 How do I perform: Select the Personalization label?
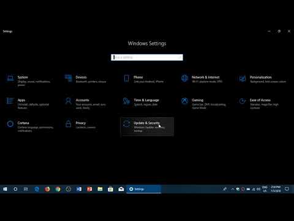(260, 77)
